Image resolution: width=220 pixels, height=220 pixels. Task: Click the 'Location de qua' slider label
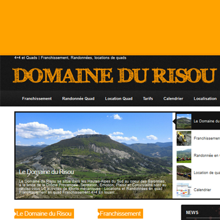pyautogui.click(x=207, y=173)
